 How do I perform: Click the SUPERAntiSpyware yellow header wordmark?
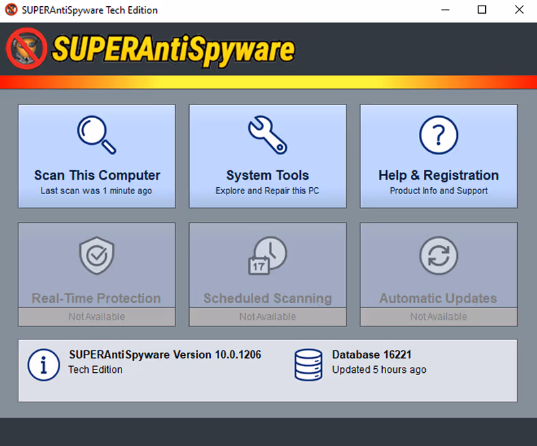173,51
